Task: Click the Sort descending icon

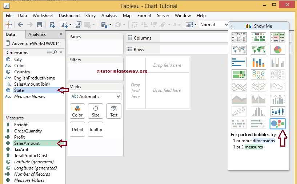Action: [x=154, y=25]
